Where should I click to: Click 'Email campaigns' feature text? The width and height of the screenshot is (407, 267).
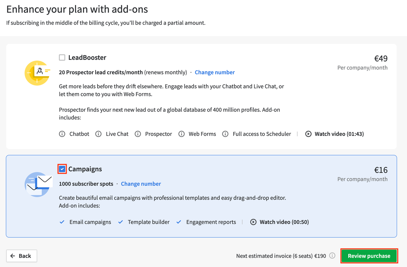point(90,222)
